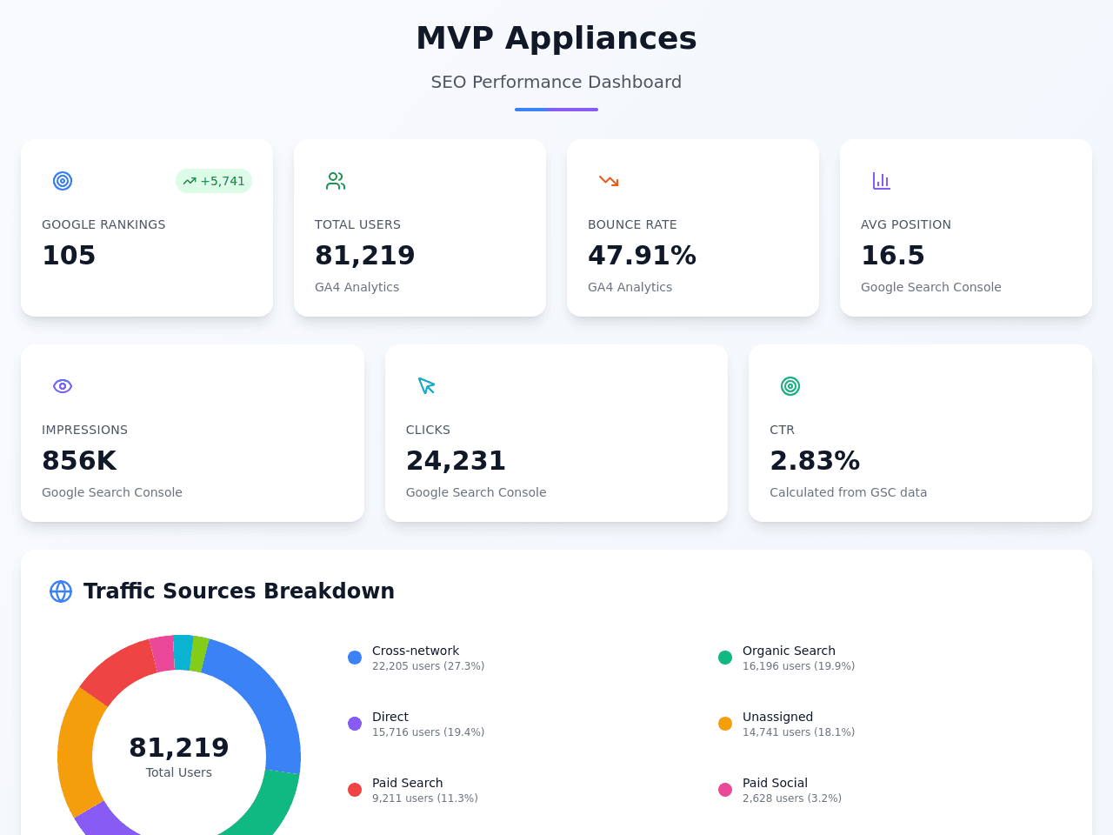This screenshot has height=835, width=1113.
Task: Click the pink Paid Social legend dot
Action: click(725, 790)
